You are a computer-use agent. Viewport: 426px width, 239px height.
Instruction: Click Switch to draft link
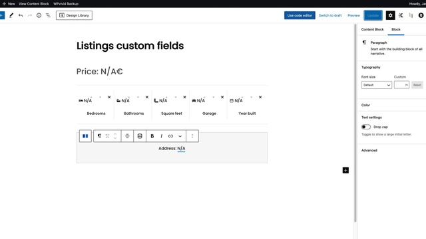[330, 15]
